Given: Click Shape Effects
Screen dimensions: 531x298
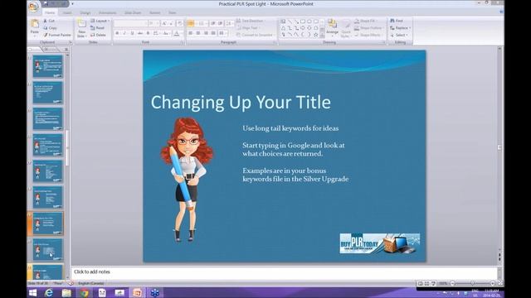Looking at the screenshot, I should click(368, 35).
